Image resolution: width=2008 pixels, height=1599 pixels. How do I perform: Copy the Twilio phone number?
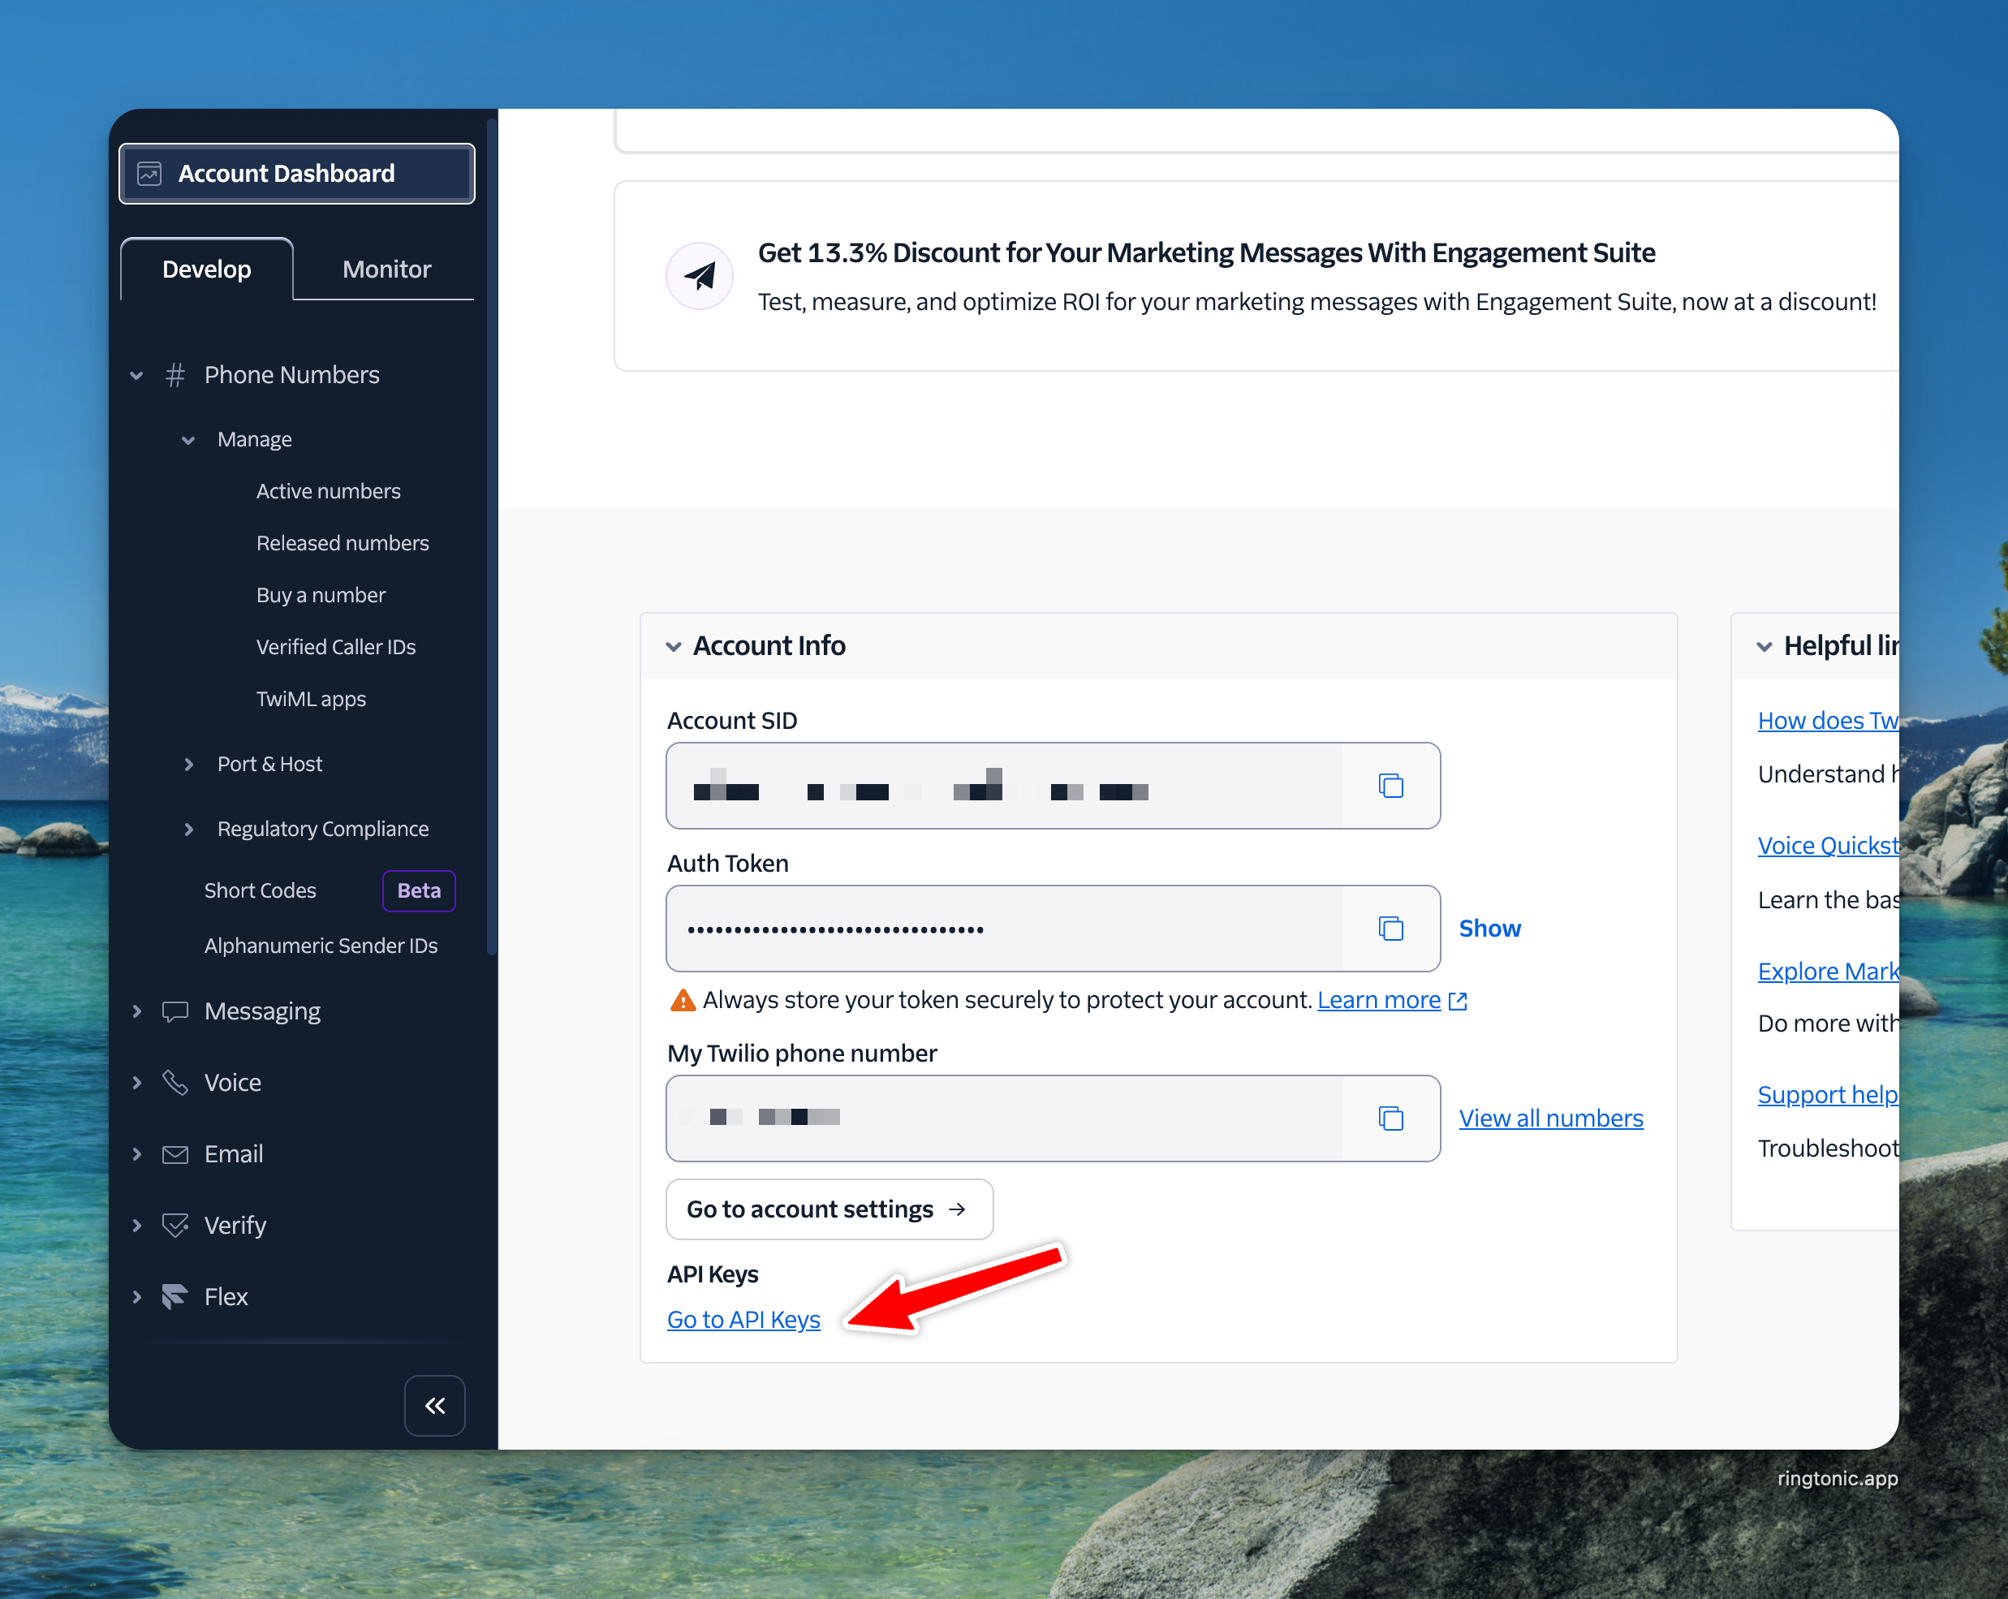pos(1390,1118)
